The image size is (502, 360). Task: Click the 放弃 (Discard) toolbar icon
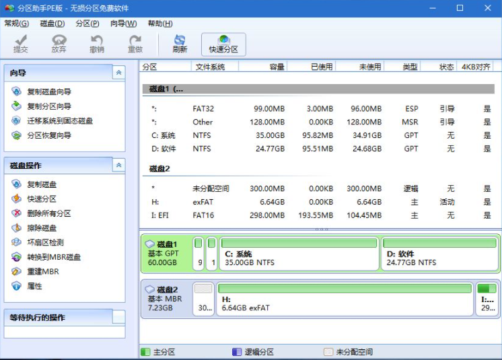coord(59,44)
